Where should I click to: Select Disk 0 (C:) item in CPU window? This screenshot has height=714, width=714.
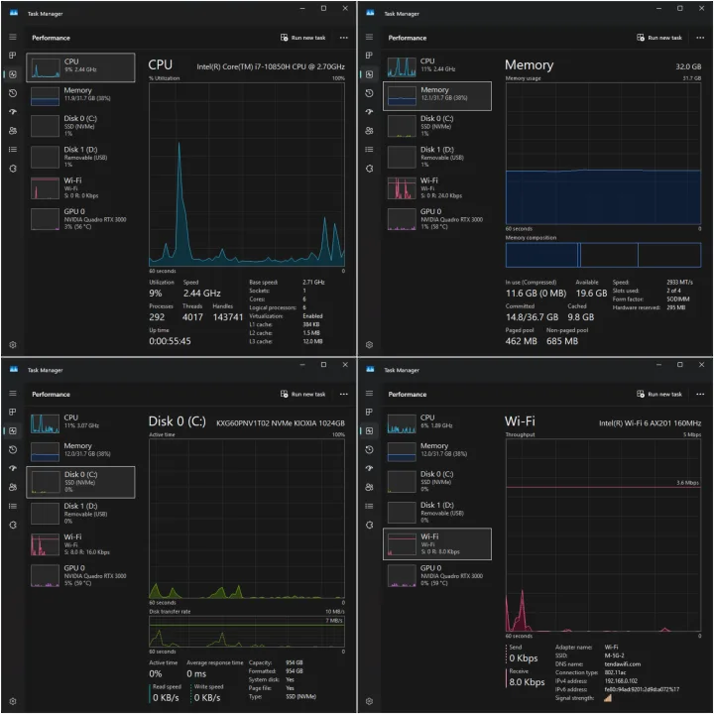click(x=80, y=126)
